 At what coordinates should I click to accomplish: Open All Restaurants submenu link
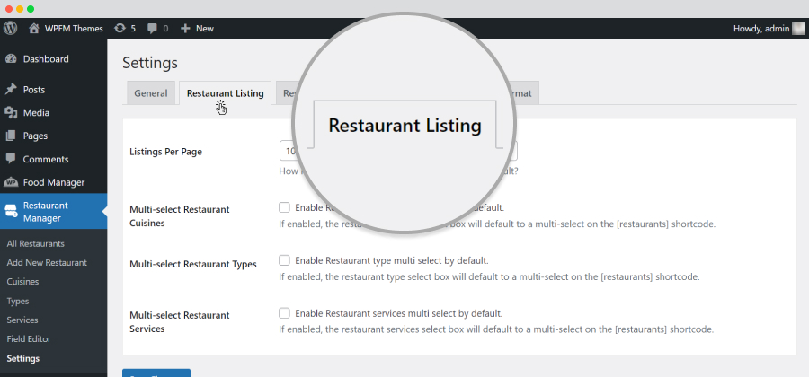[36, 243]
